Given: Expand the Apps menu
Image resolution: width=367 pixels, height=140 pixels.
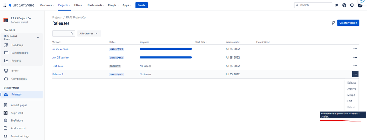Looking at the screenshot, I should pyautogui.click(x=127, y=5).
